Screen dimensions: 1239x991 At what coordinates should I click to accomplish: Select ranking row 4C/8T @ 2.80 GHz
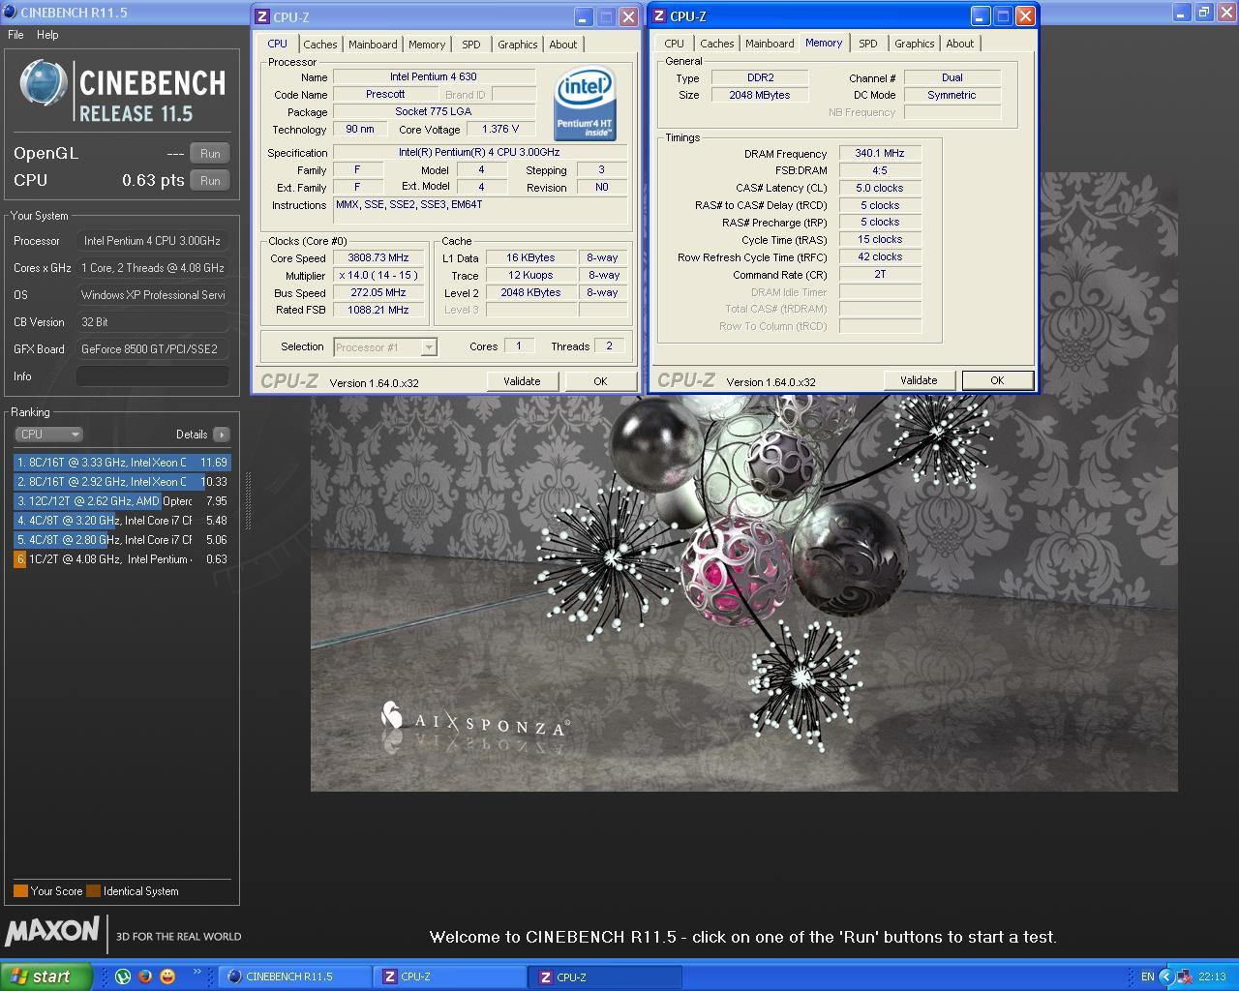pyautogui.click(x=122, y=540)
